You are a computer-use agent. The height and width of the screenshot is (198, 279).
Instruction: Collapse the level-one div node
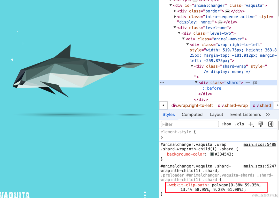pos(175,28)
